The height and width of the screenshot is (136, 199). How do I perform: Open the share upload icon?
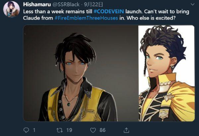(x=126, y=130)
